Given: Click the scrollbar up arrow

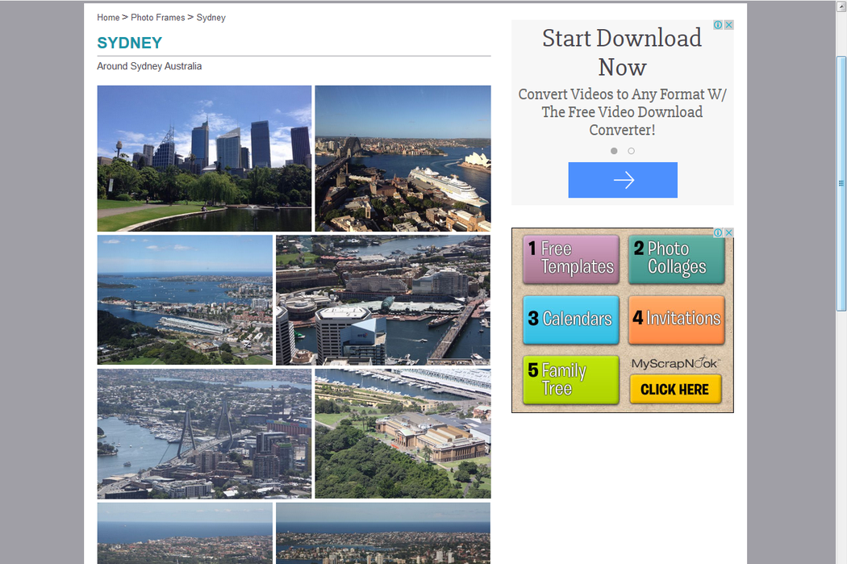Looking at the screenshot, I should (x=841, y=6).
